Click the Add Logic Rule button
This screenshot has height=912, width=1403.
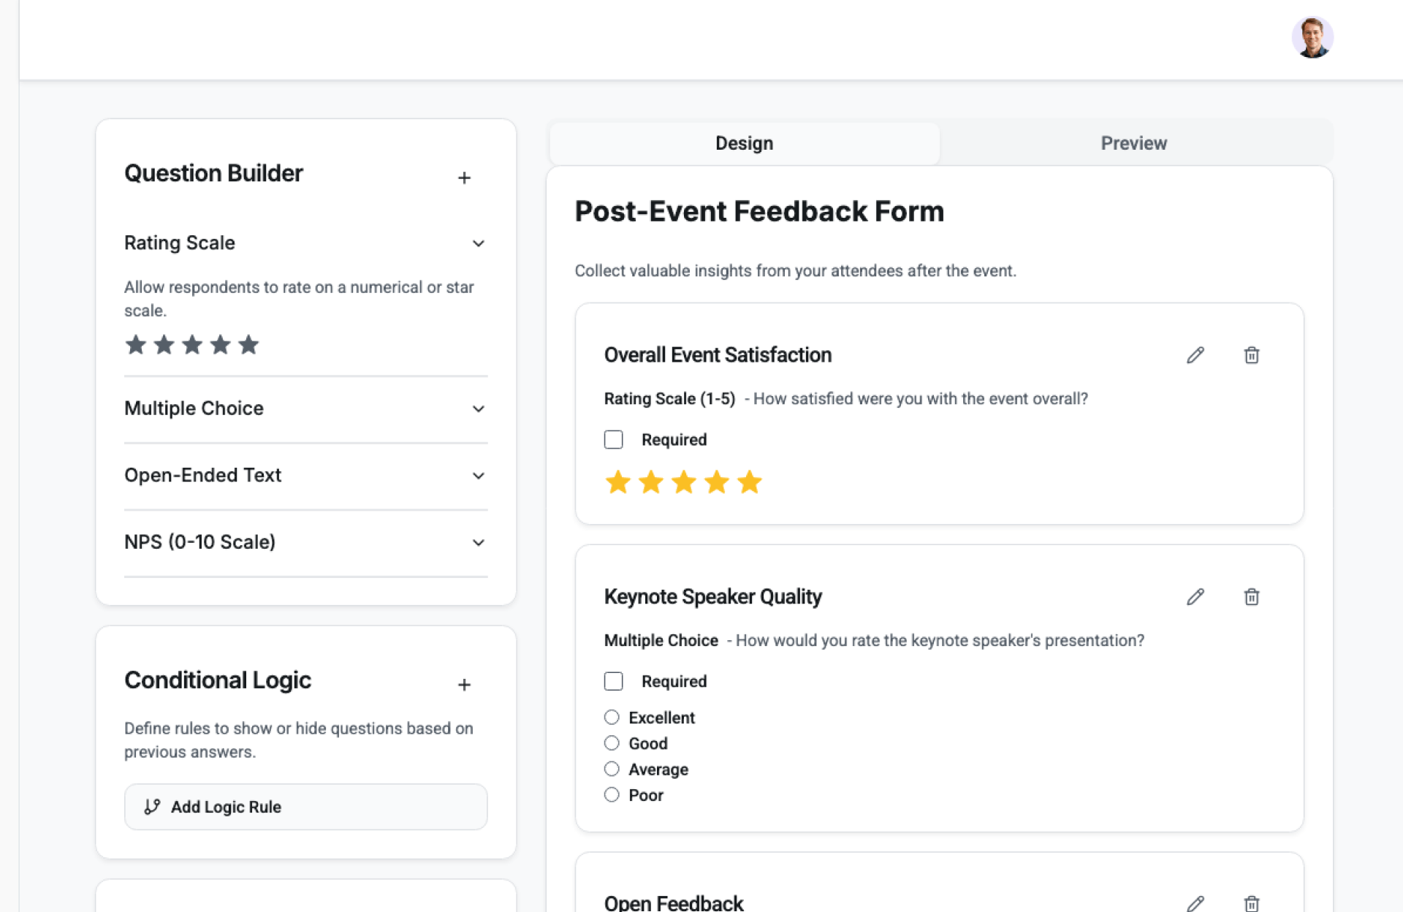[x=305, y=807]
